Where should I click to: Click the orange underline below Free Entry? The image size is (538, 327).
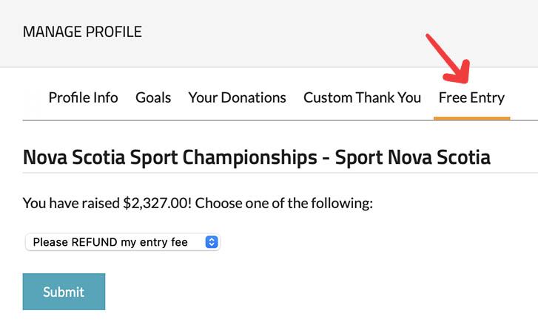pyautogui.click(x=471, y=117)
